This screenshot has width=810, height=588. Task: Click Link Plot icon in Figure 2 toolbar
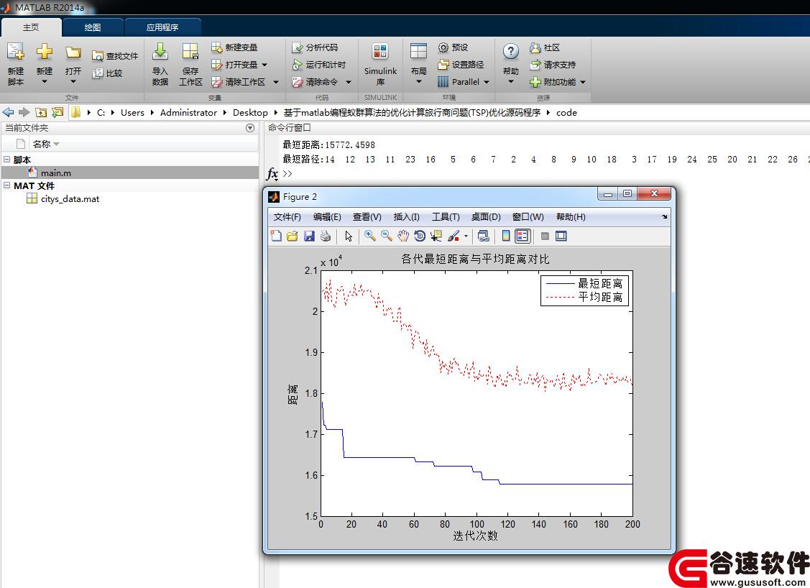pos(484,236)
